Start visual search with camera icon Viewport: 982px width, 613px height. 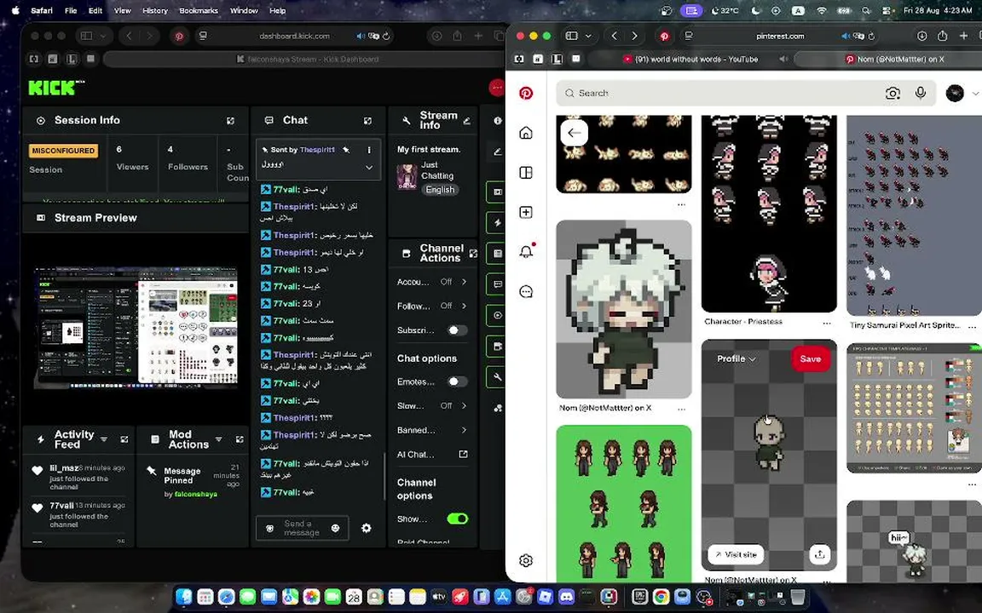pyautogui.click(x=892, y=93)
